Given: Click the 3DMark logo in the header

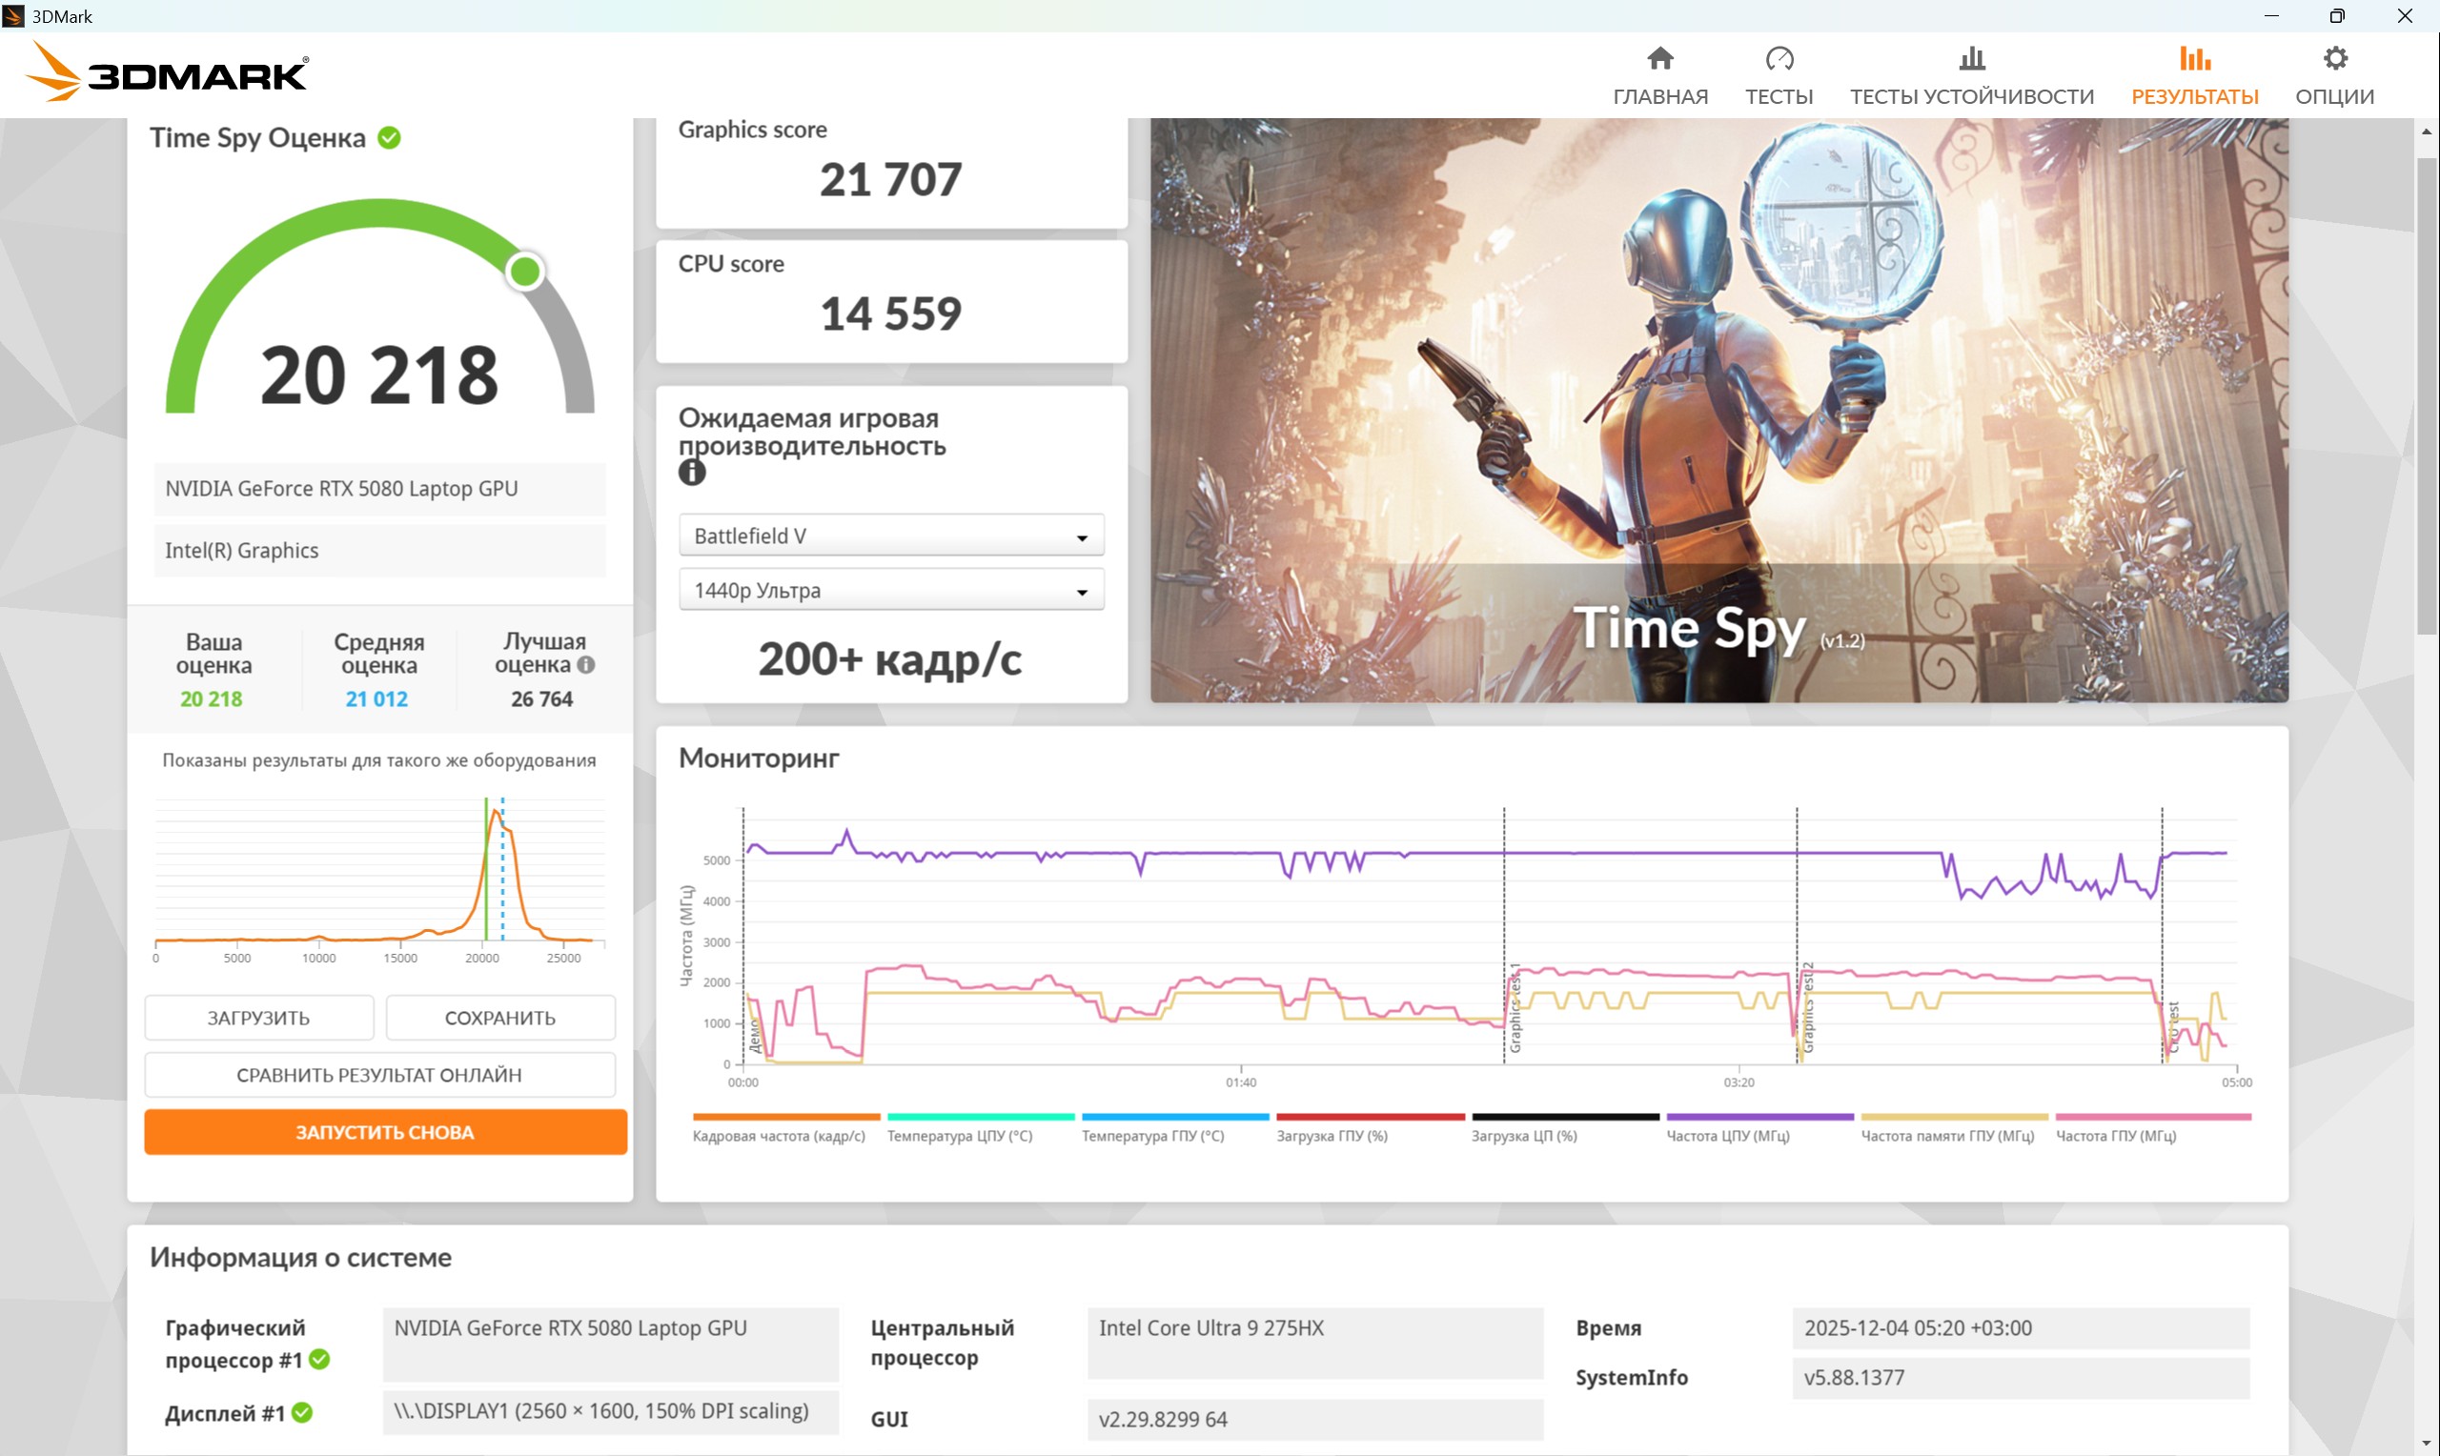Looking at the screenshot, I should click(x=167, y=72).
